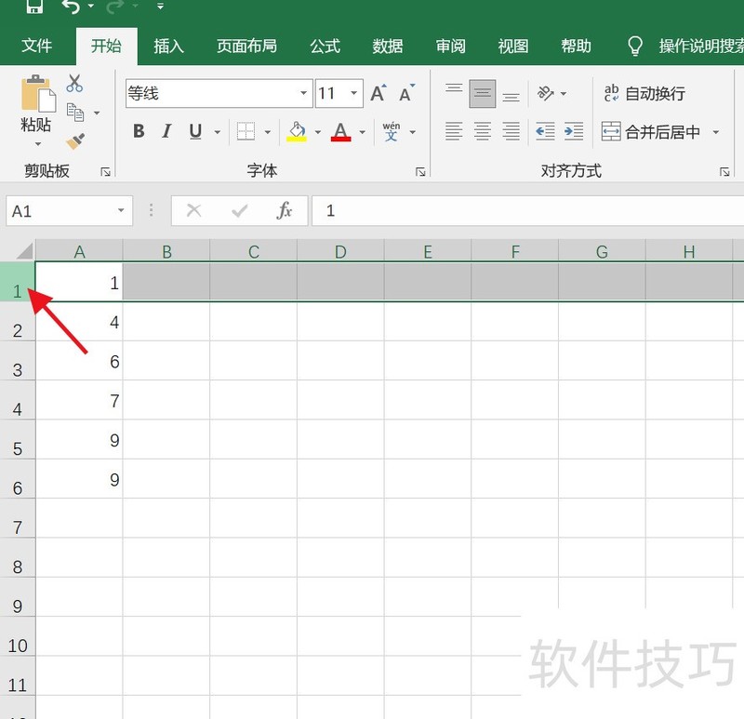Expand the borders dropdown arrow
The height and width of the screenshot is (719, 744).
268,132
